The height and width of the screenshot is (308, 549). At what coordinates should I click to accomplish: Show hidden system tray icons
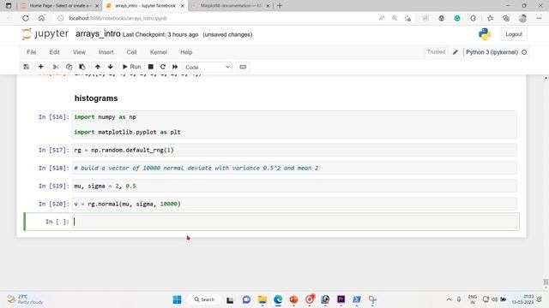click(449, 299)
